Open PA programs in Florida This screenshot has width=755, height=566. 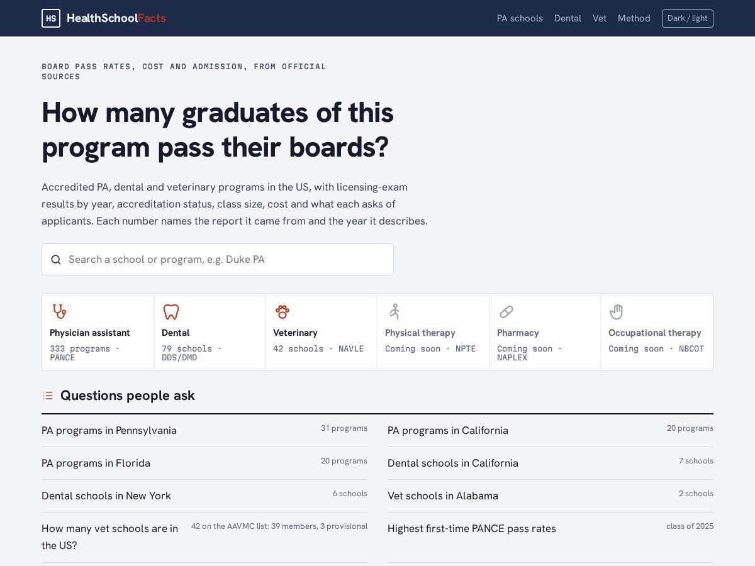[96, 463]
